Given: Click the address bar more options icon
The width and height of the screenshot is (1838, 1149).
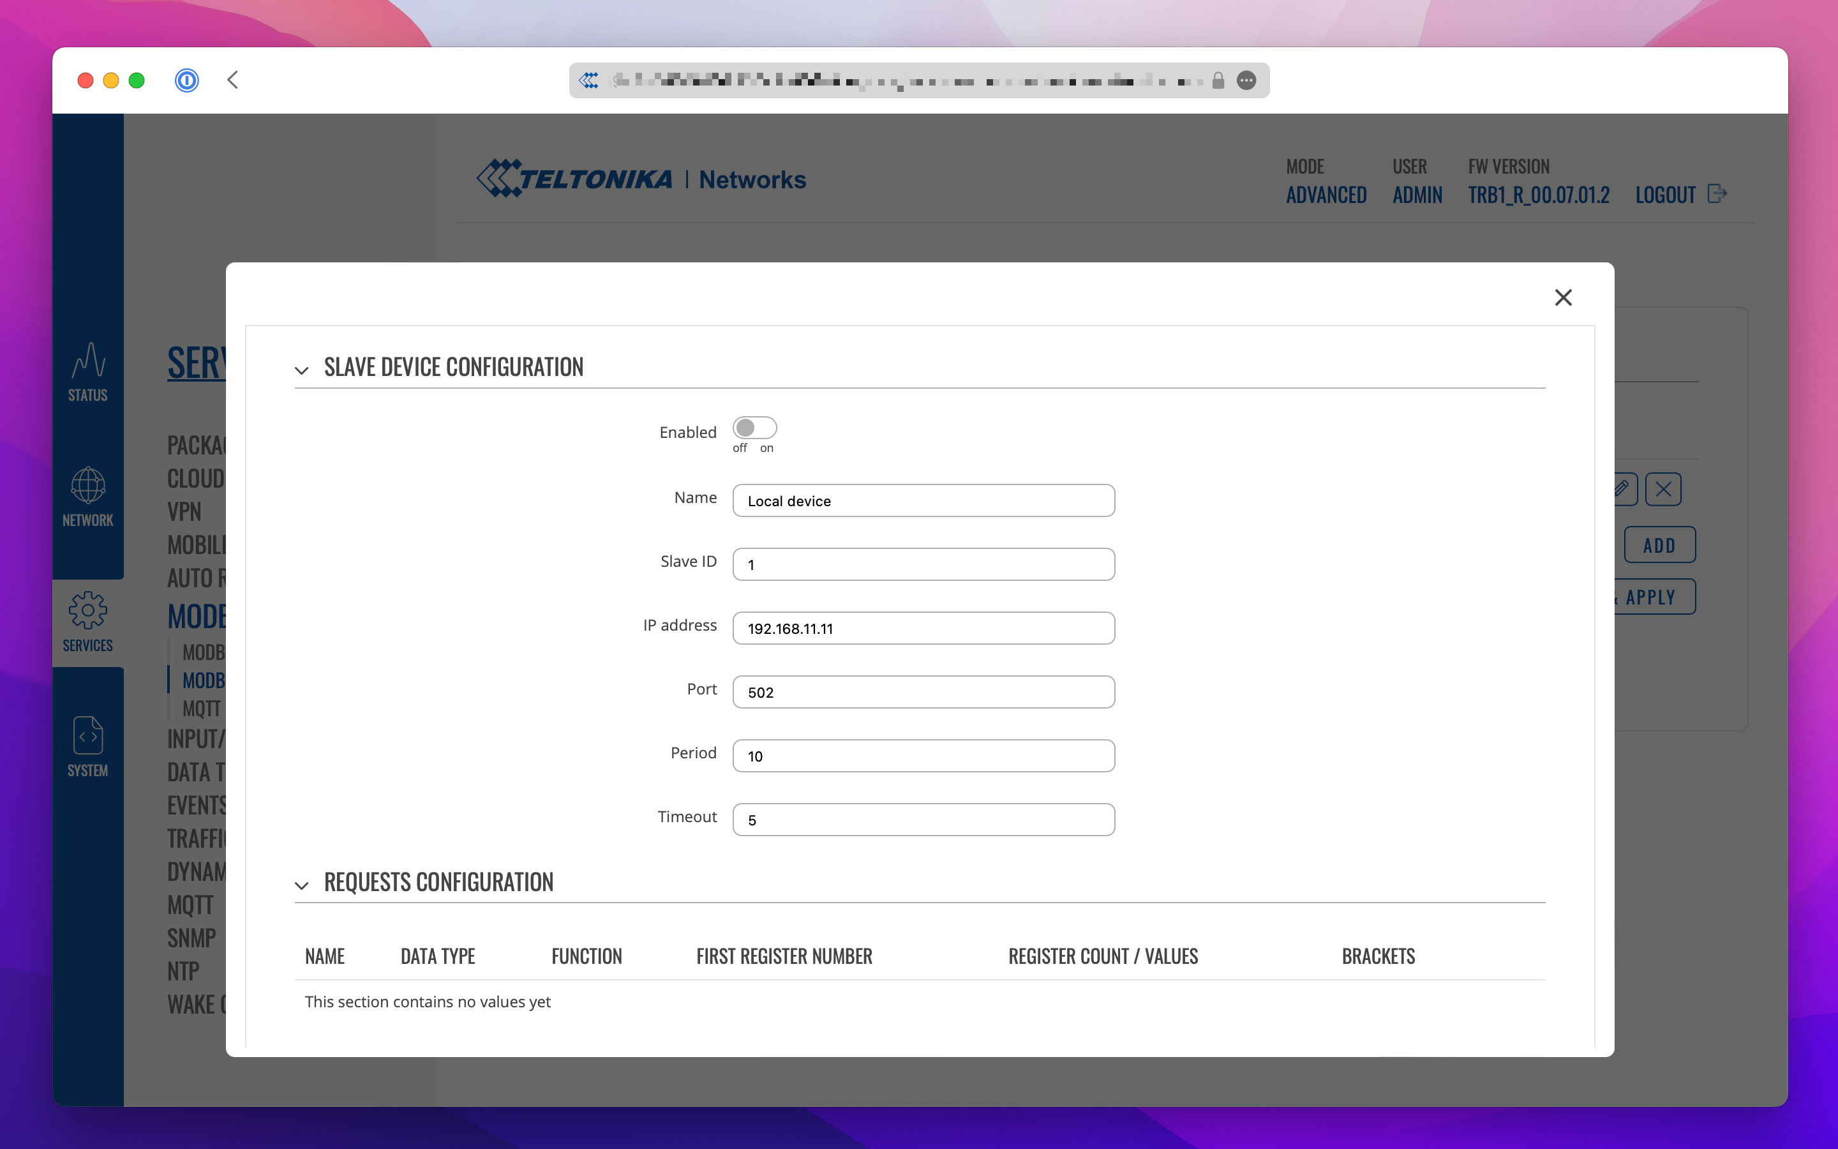Looking at the screenshot, I should coord(1246,80).
